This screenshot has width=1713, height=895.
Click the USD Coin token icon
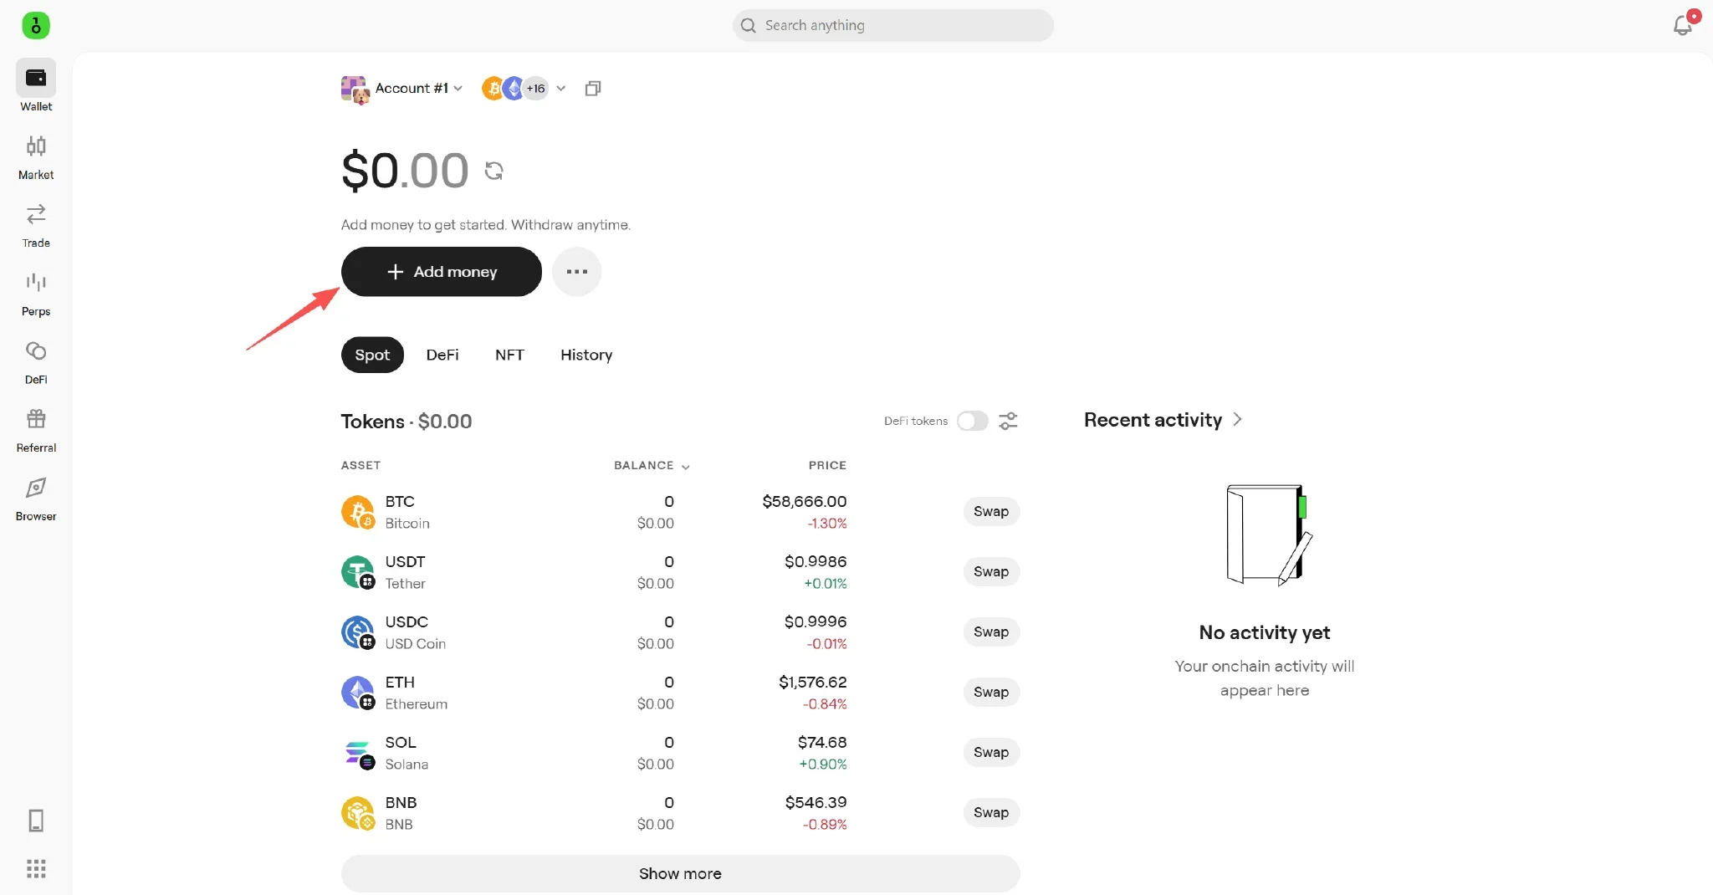point(358,632)
